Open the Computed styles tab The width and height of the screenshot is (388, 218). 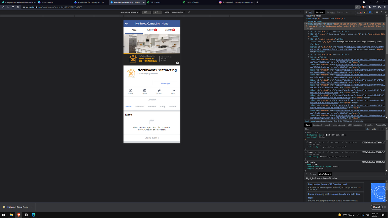317,125
